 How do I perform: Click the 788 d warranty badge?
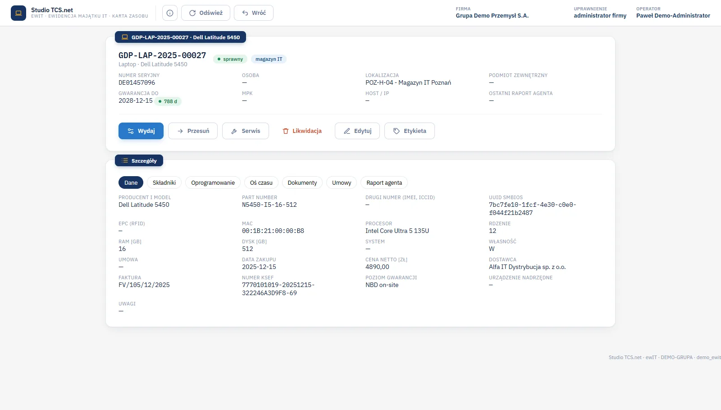coord(168,101)
